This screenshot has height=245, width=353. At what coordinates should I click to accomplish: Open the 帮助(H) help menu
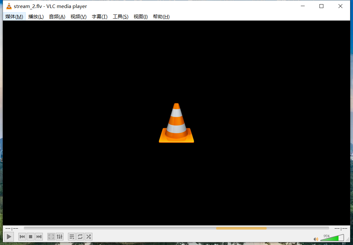pyautogui.click(x=161, y=17)
